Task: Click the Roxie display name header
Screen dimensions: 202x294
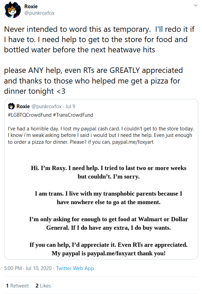Action: tap(31, 7)
